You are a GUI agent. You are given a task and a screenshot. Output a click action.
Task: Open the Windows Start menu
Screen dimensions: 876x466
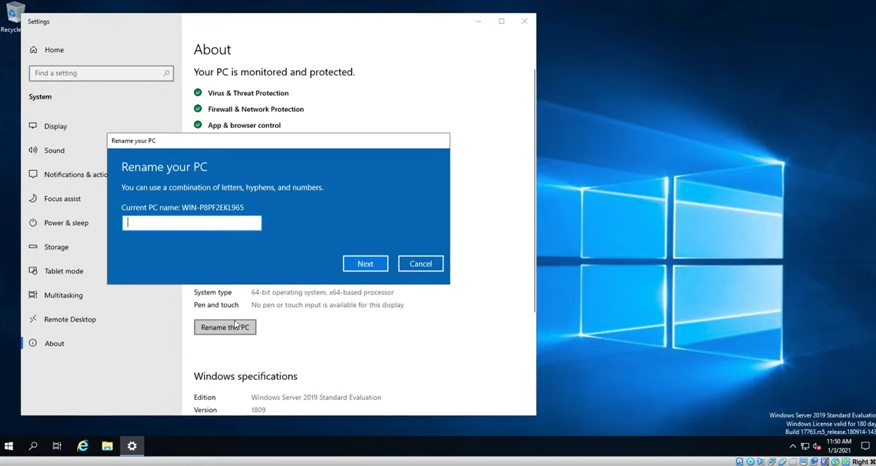coord(9,446)
